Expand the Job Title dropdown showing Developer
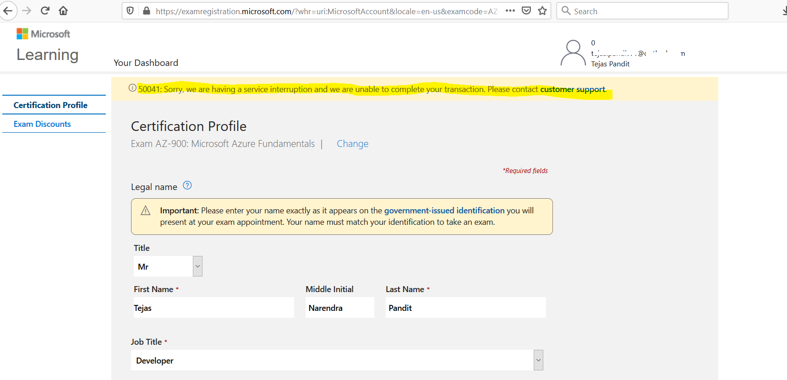The width and height of the screenshot is (787, 380). (337, 360)
